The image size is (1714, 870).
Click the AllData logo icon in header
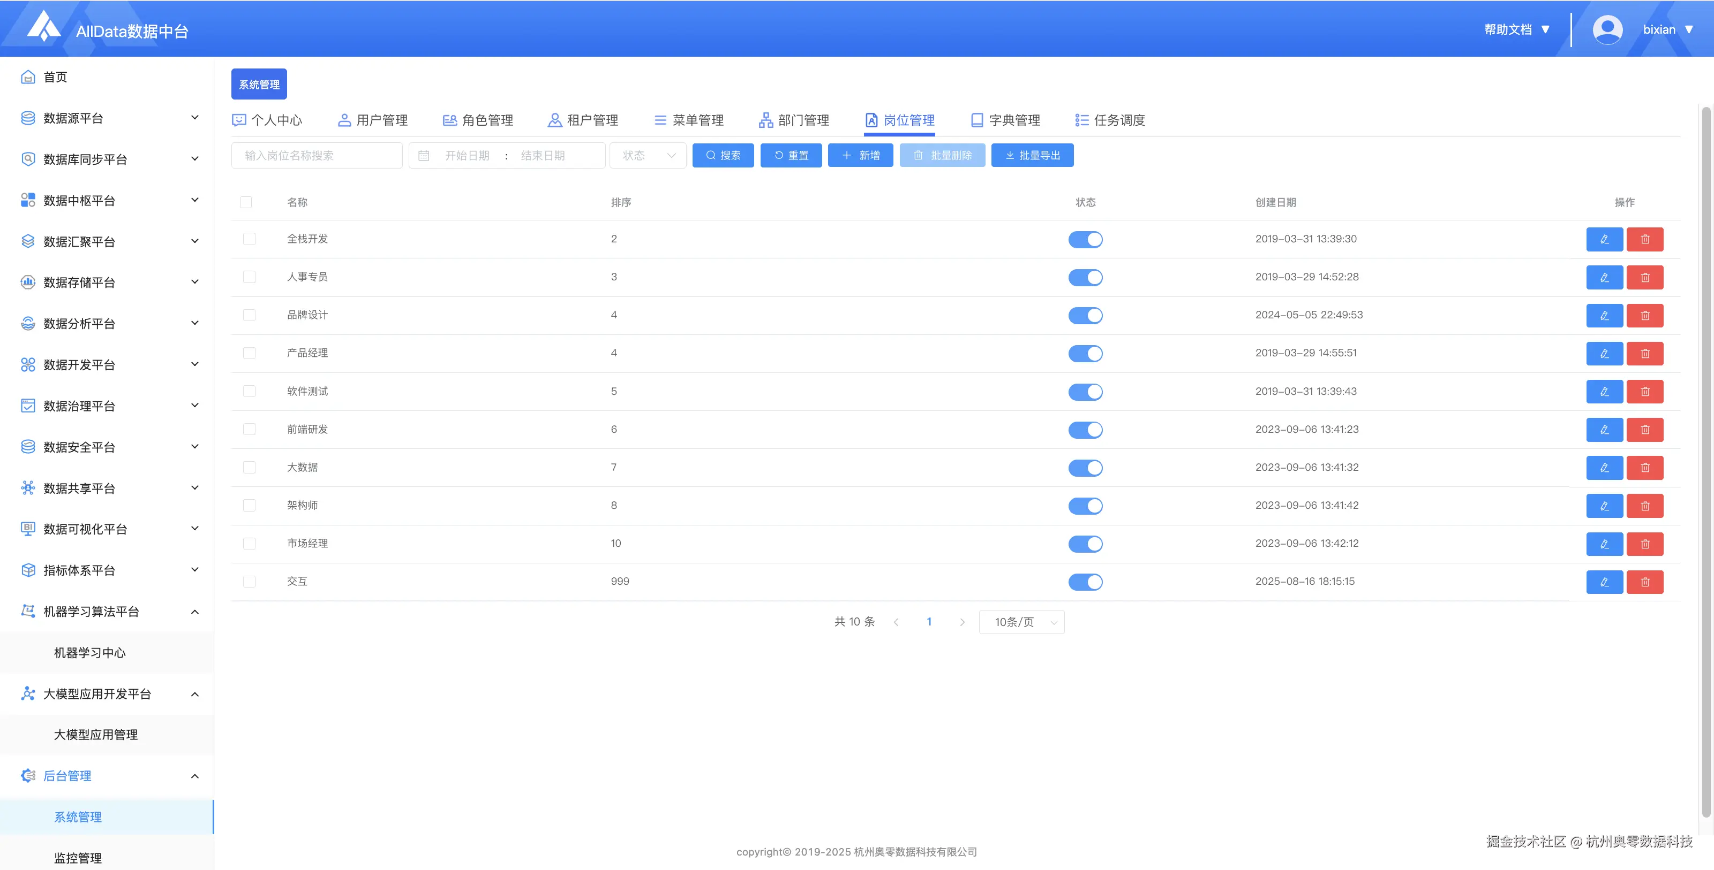pos(44,27)
